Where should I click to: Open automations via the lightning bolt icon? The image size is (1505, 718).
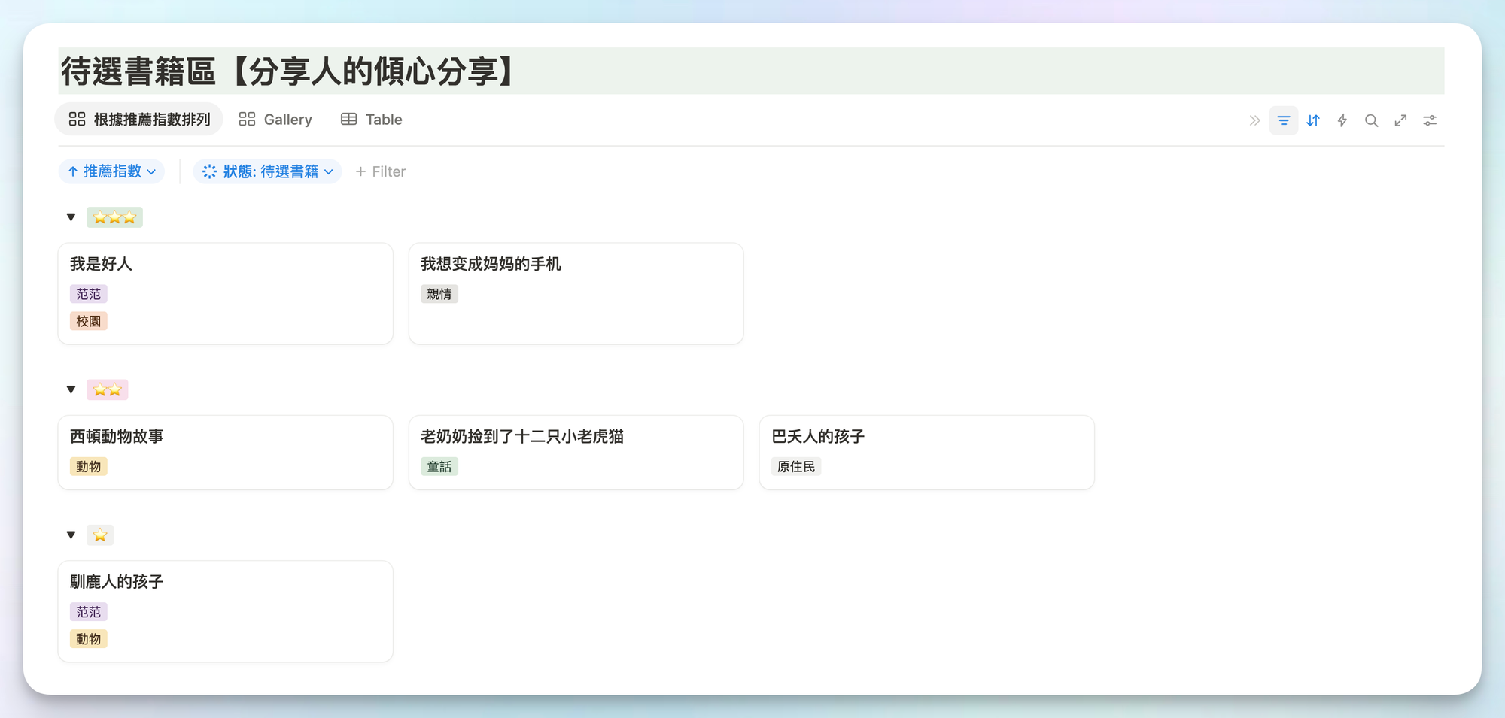1342,120
